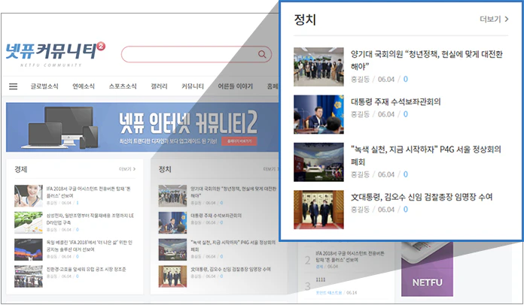
Task: Open ranked item 2 IFA 2018서 article
Action: [x=350, y=256]
